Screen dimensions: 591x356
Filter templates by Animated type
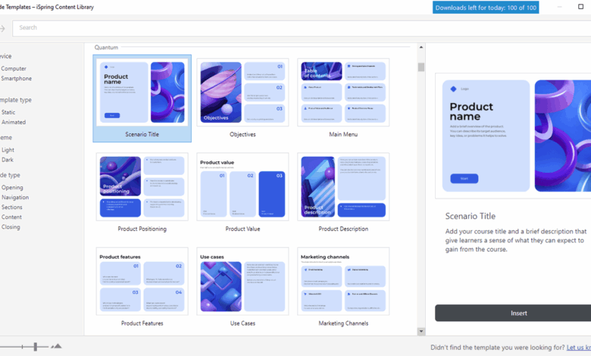click(14, 122)
